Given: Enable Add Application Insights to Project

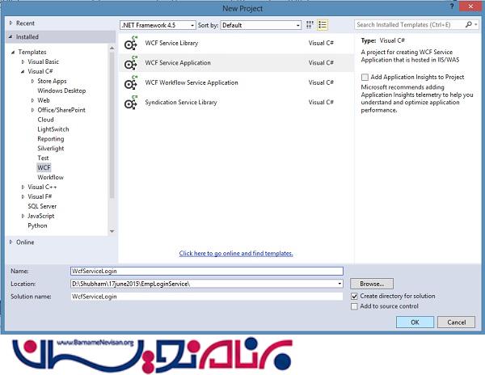Looking at the screenshot, I should tap(365, 77).
